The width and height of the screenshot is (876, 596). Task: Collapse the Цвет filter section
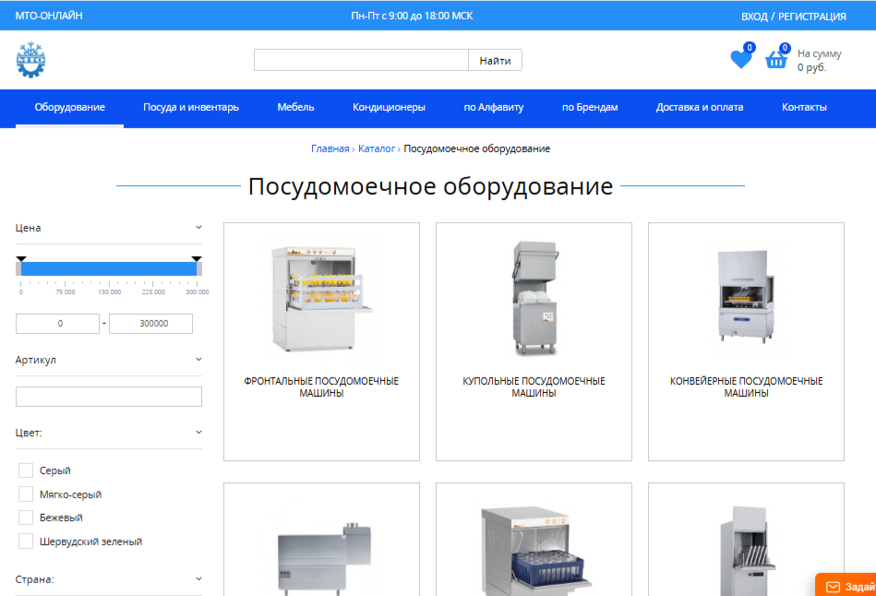(198, 433)
